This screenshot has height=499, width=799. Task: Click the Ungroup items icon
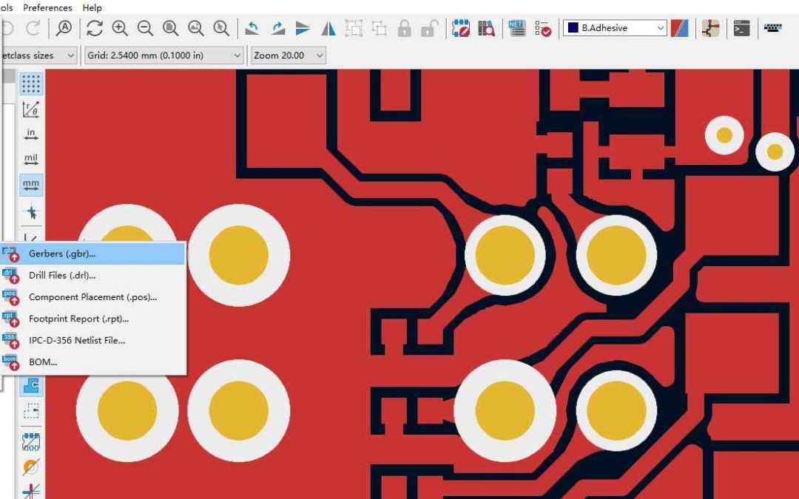[x=379, y=28]
